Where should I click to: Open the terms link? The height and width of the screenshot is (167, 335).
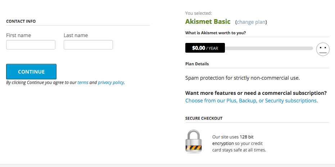point(83,83)
